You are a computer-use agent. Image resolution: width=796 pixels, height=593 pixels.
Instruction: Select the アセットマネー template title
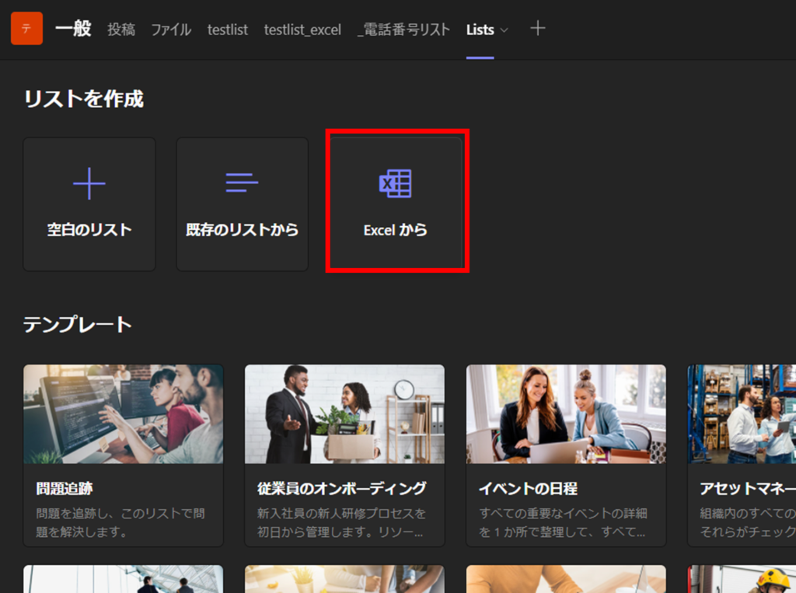click(x=748, y=488)
